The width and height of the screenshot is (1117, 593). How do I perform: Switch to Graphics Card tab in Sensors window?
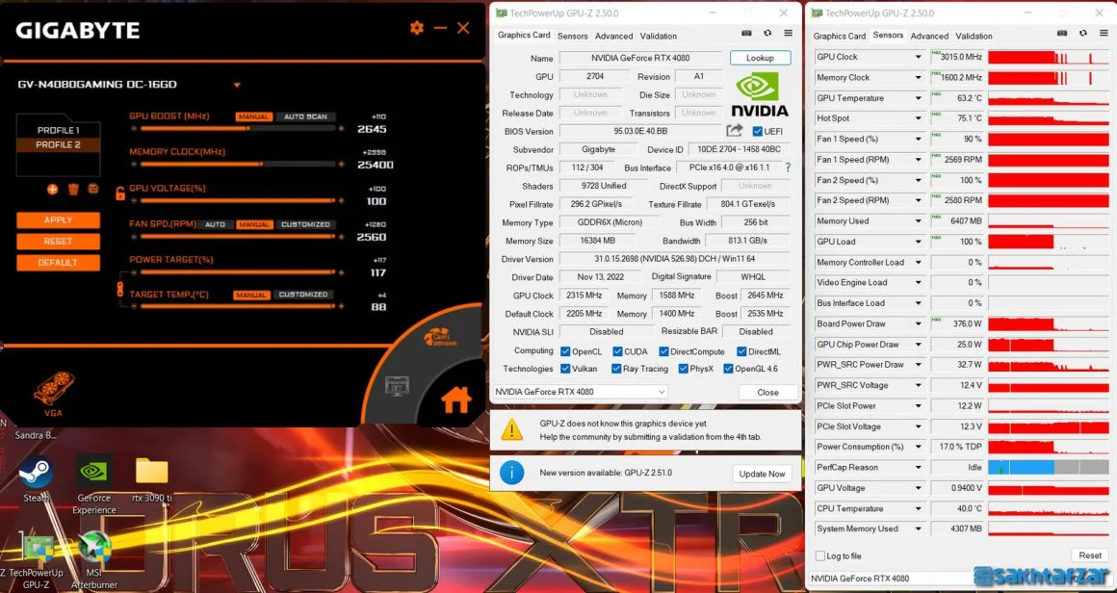point(840,36)
